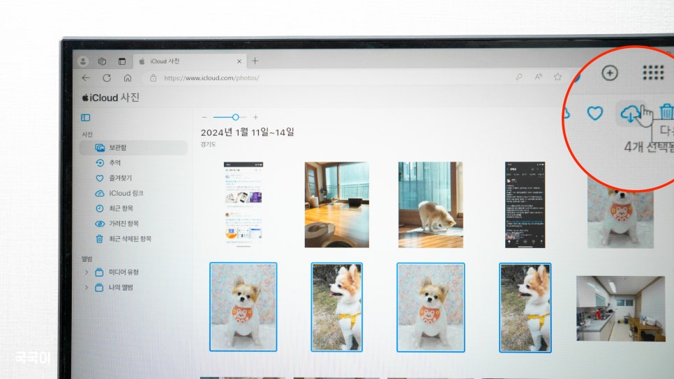The height and width of the screenshot is (379, 674).
Task: Open the kitchen interior photo
Action: click(x=621, y=309)
